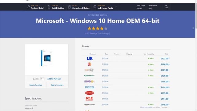The height and width of the screenshot is (111, 197).
Task: Click Add to Inventory
Action: [x=57, y=85]
